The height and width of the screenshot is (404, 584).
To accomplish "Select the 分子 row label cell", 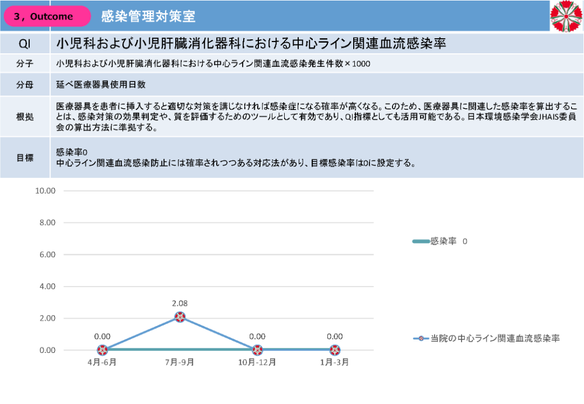I will click(x=25, y=64).
